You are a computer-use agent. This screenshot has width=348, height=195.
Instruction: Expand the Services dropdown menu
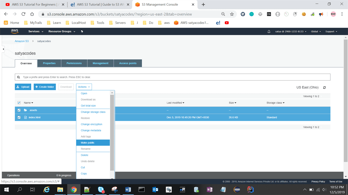click(36, 31)
